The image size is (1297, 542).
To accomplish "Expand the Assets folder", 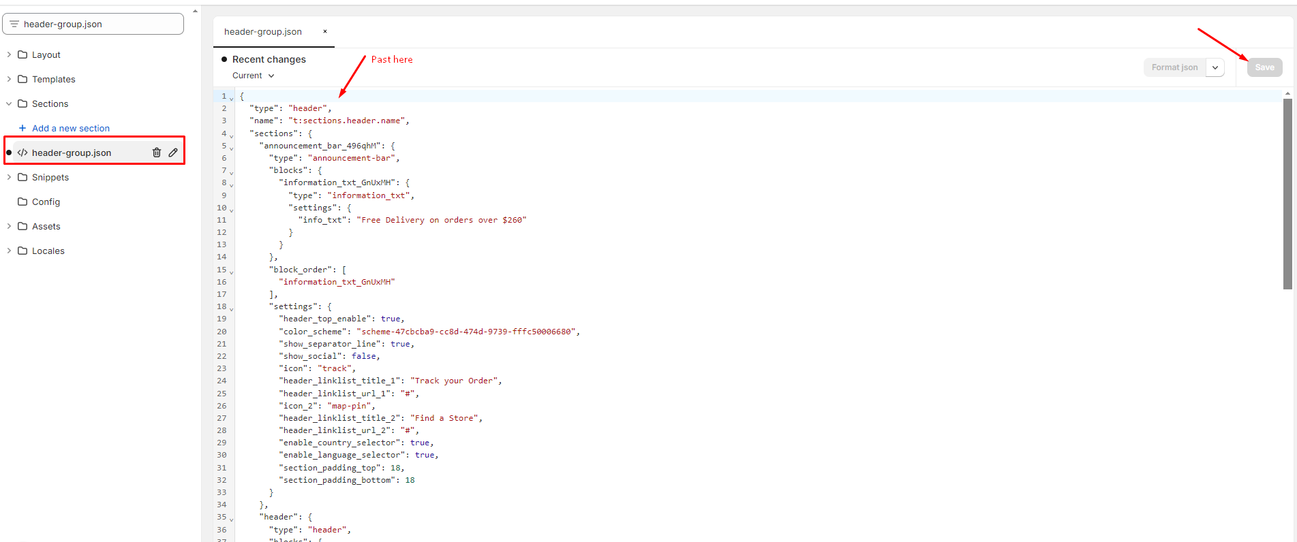I will tap(9, 226).
